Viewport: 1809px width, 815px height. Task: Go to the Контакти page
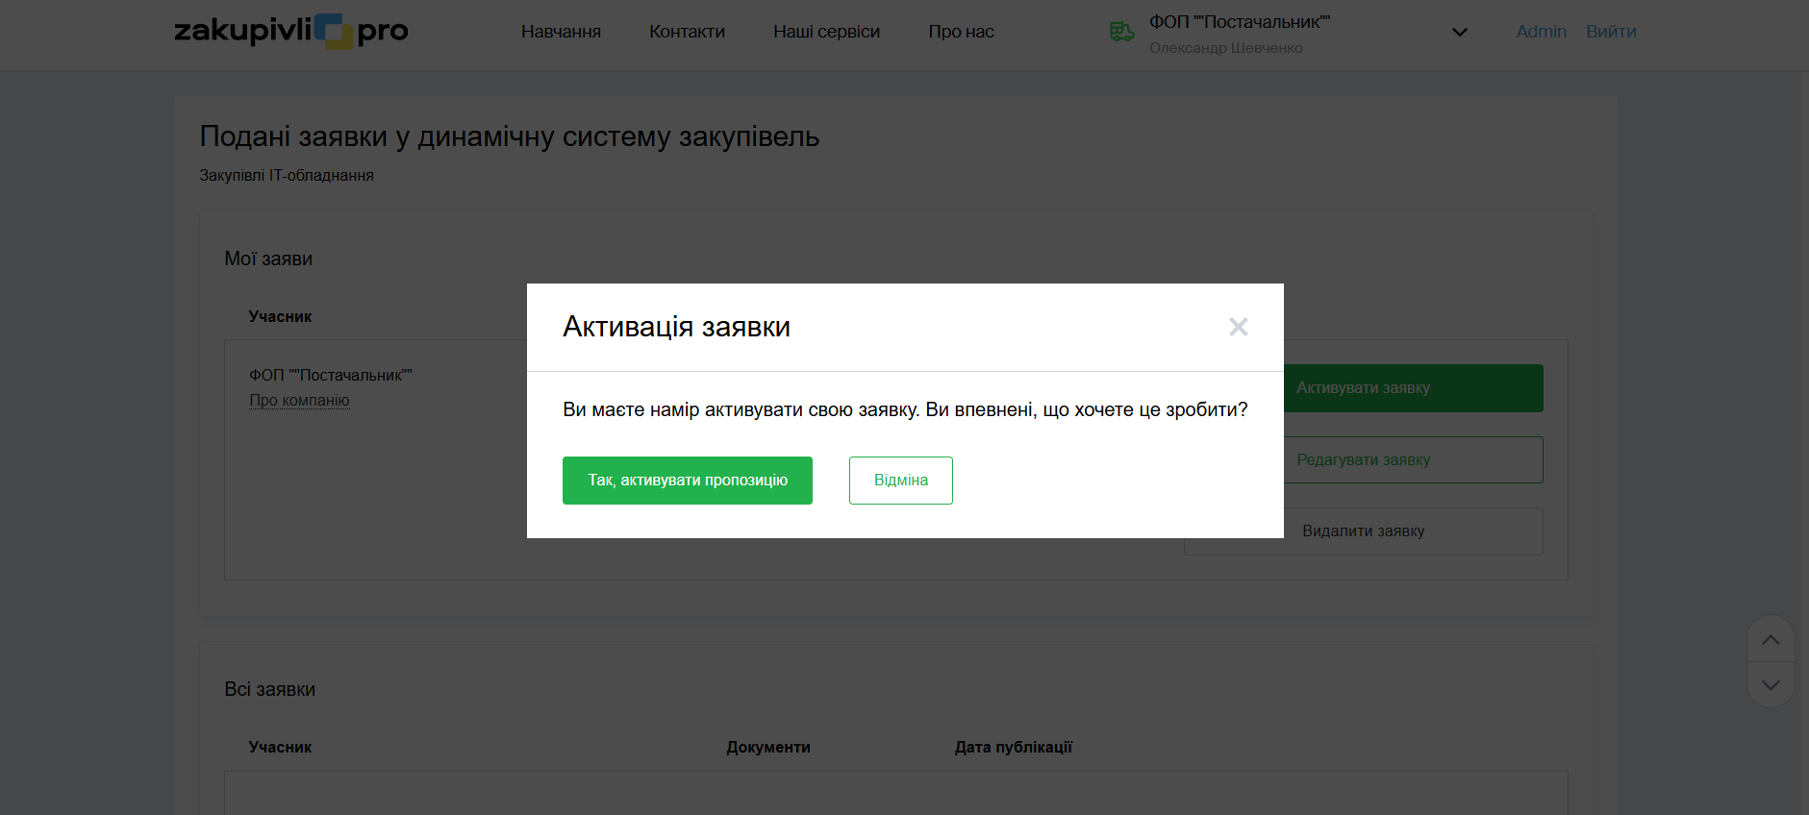pos(687,32)
